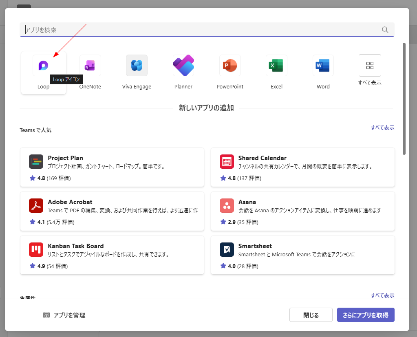This screenshot has width=417, height=337.
Task: Select the Shared Calendar app card
Action: [302, 167]
